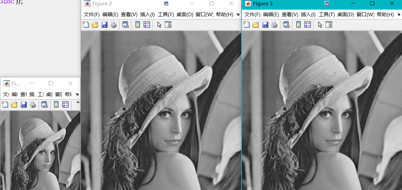This screenshot has width=402, height=190.
Task: Click printer icon in small Figure 1 window
Action: pyautogui.click(x=33, y=105)
